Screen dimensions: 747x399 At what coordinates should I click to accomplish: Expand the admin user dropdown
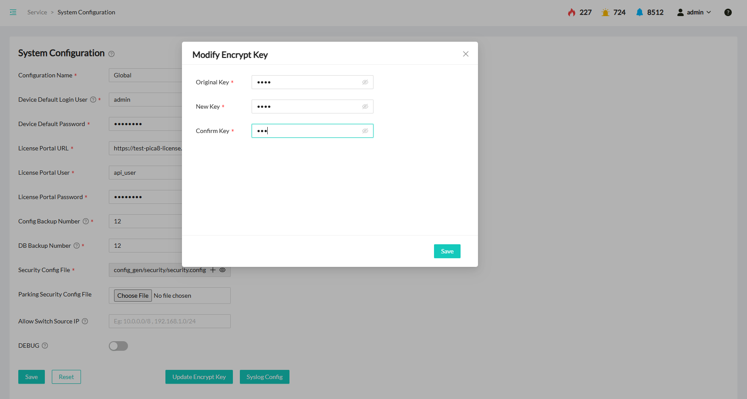694,12
